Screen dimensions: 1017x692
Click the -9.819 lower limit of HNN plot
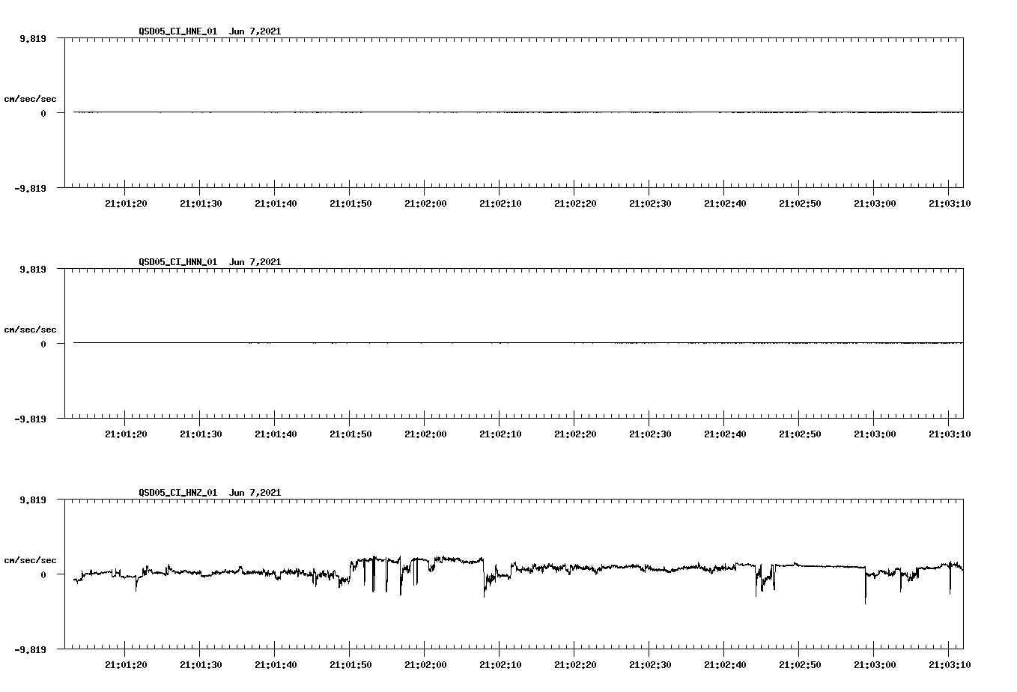tap(31, 419)
